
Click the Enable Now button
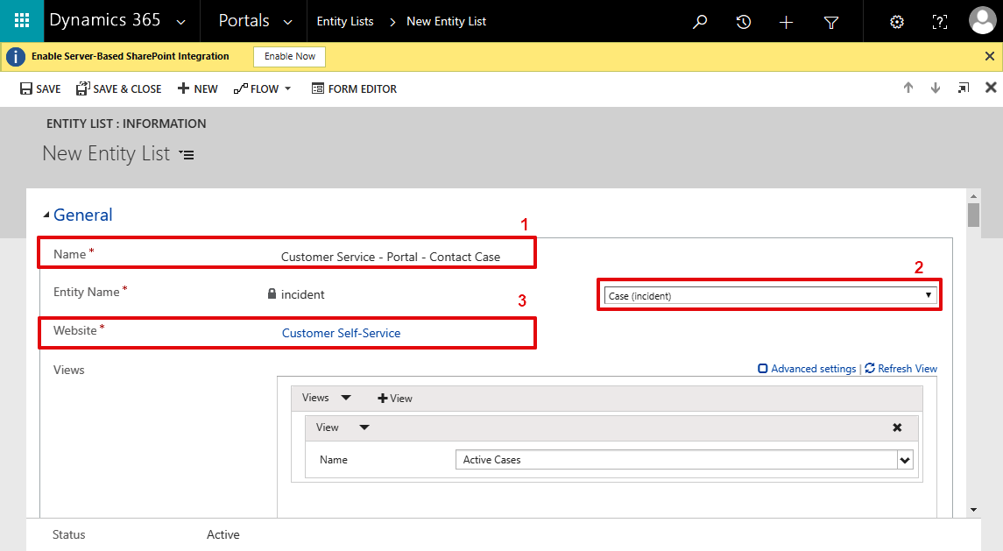click(x=290, y=56)
